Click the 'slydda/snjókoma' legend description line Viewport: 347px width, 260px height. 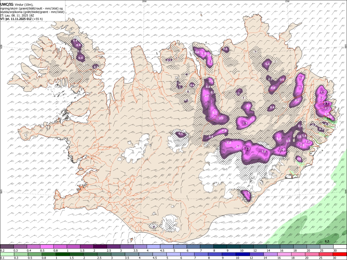tap(32, 12)
